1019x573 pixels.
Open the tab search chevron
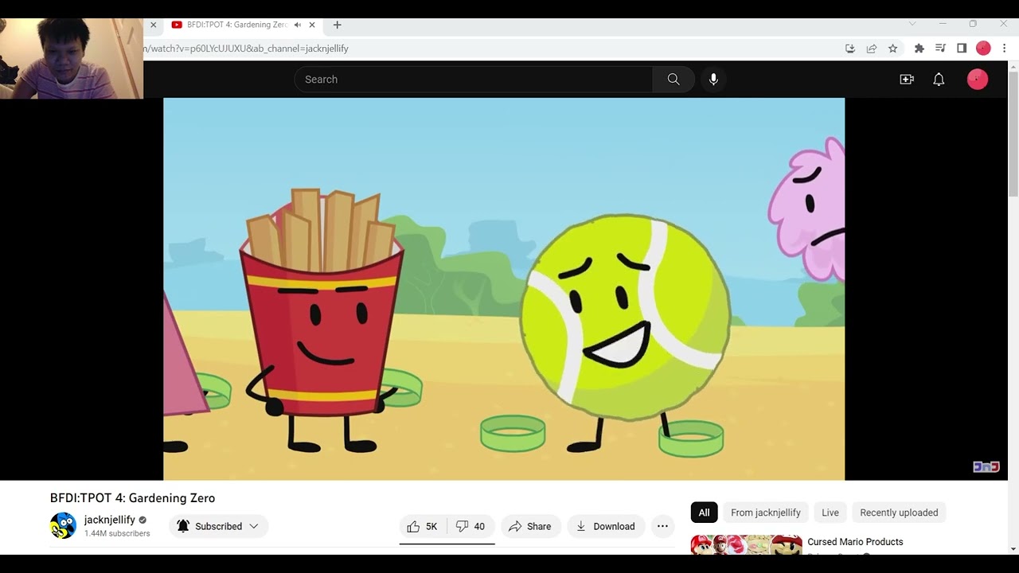(912, 24)
